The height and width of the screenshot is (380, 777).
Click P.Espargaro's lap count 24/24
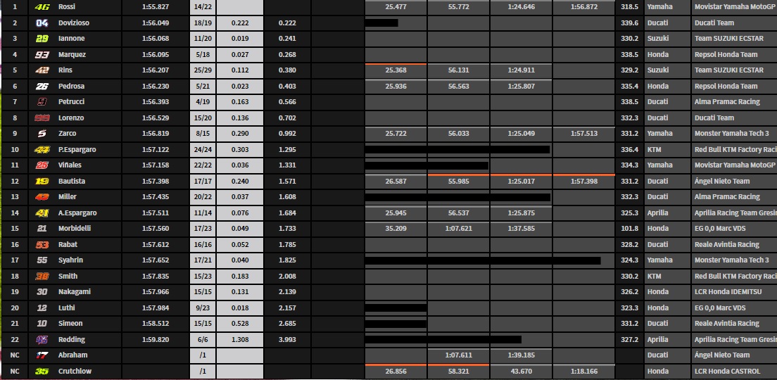[x=202, y=150]
